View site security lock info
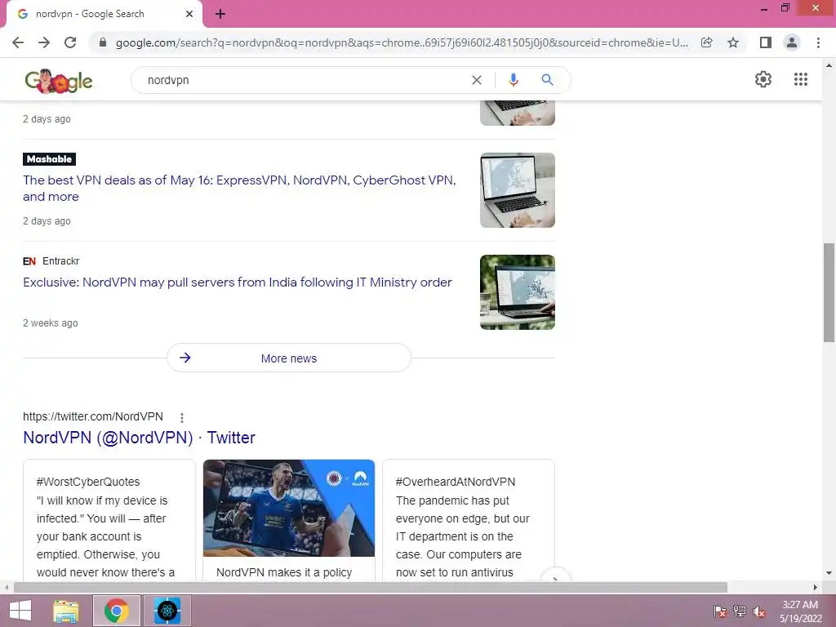This screenshot has height=627, width=836. [103, 42]
